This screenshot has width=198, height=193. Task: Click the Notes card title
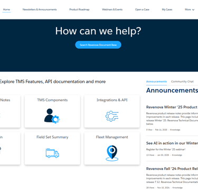point(5,100)
